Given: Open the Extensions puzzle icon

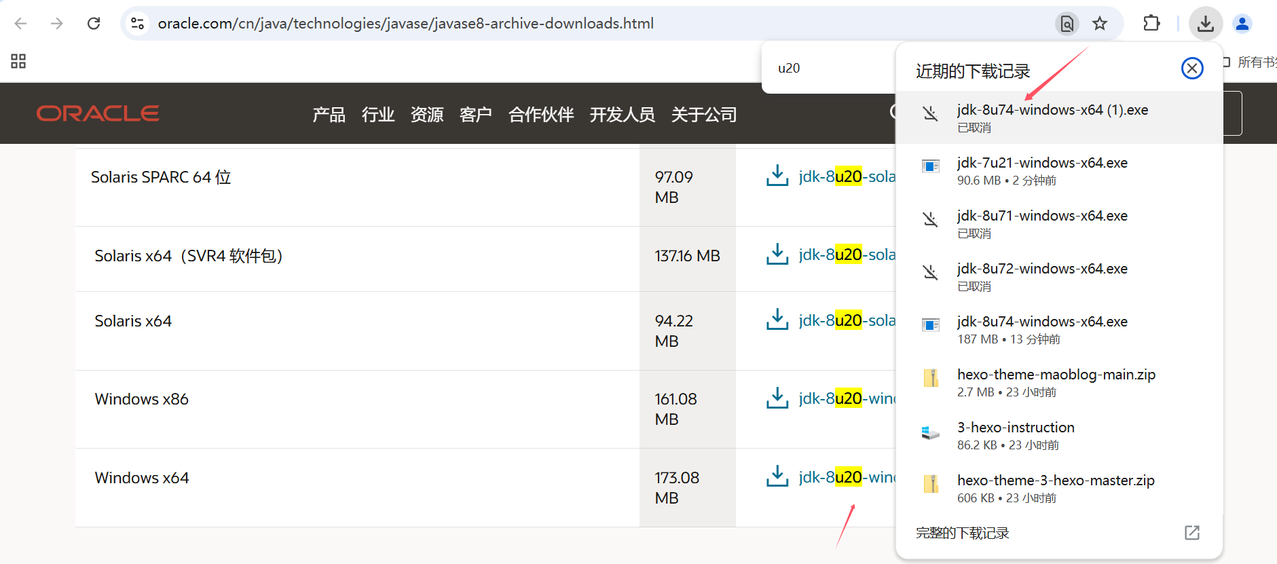Looking at the screenshot, I should [x=1151, y=24].
